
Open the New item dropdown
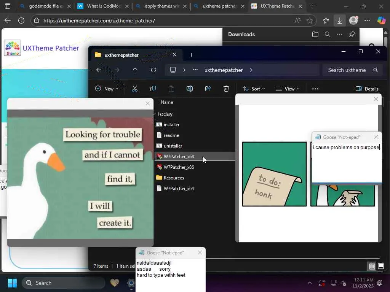(107, 89)
